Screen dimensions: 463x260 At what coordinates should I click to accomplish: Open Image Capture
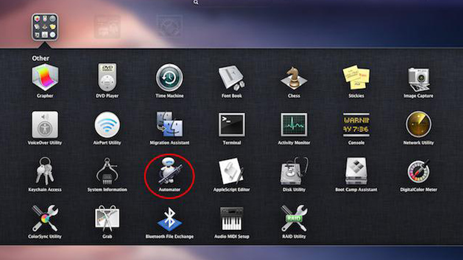[x=418, y=78]
